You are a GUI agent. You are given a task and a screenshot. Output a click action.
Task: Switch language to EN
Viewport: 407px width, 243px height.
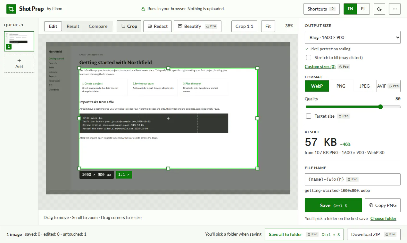(350, 9)
